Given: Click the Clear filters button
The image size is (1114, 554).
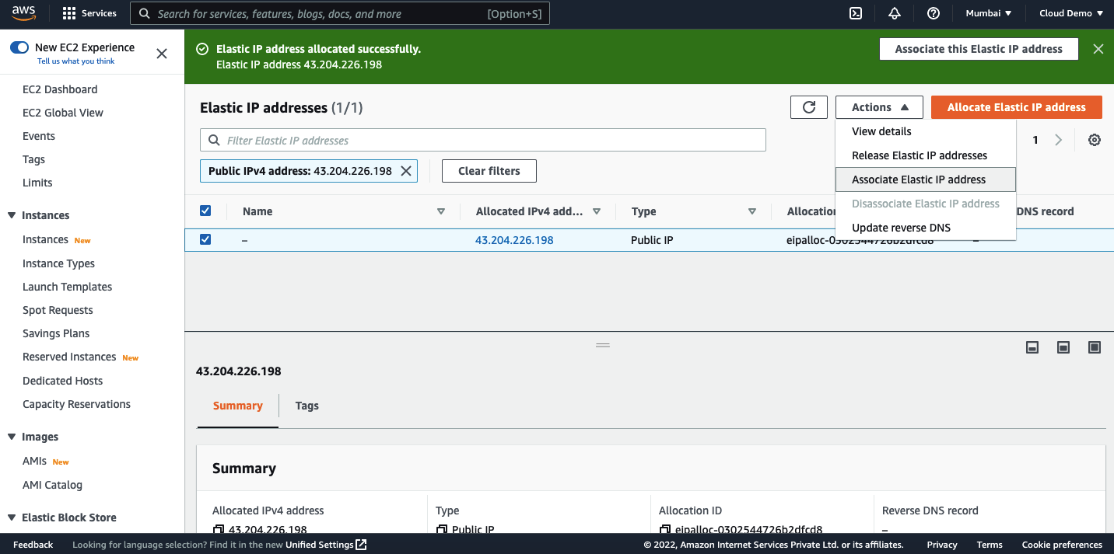Looking at the screenshot, I should tap(489, 171).
